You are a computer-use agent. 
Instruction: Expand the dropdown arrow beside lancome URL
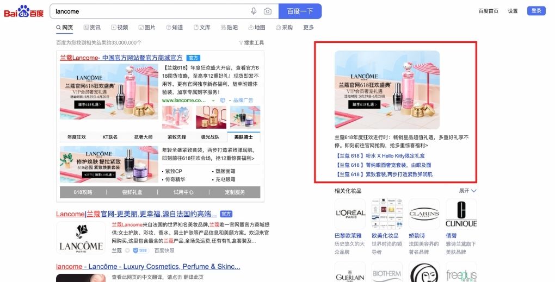(x=213, y=101)
